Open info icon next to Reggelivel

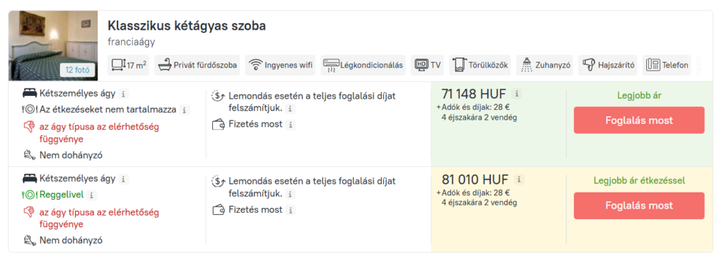[x=91, y=195]
